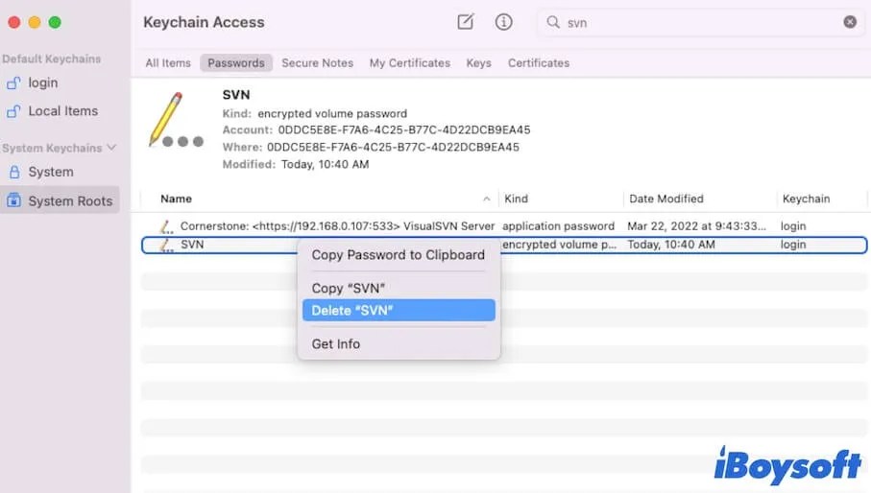871x493 pixels.
Task: Click the pencil icon on SVN row
Action: pos(166,245)
